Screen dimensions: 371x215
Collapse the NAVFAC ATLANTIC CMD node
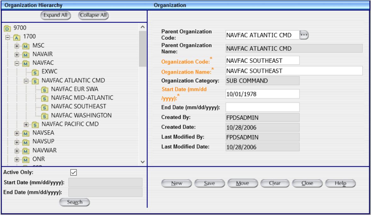click(26, 81)
